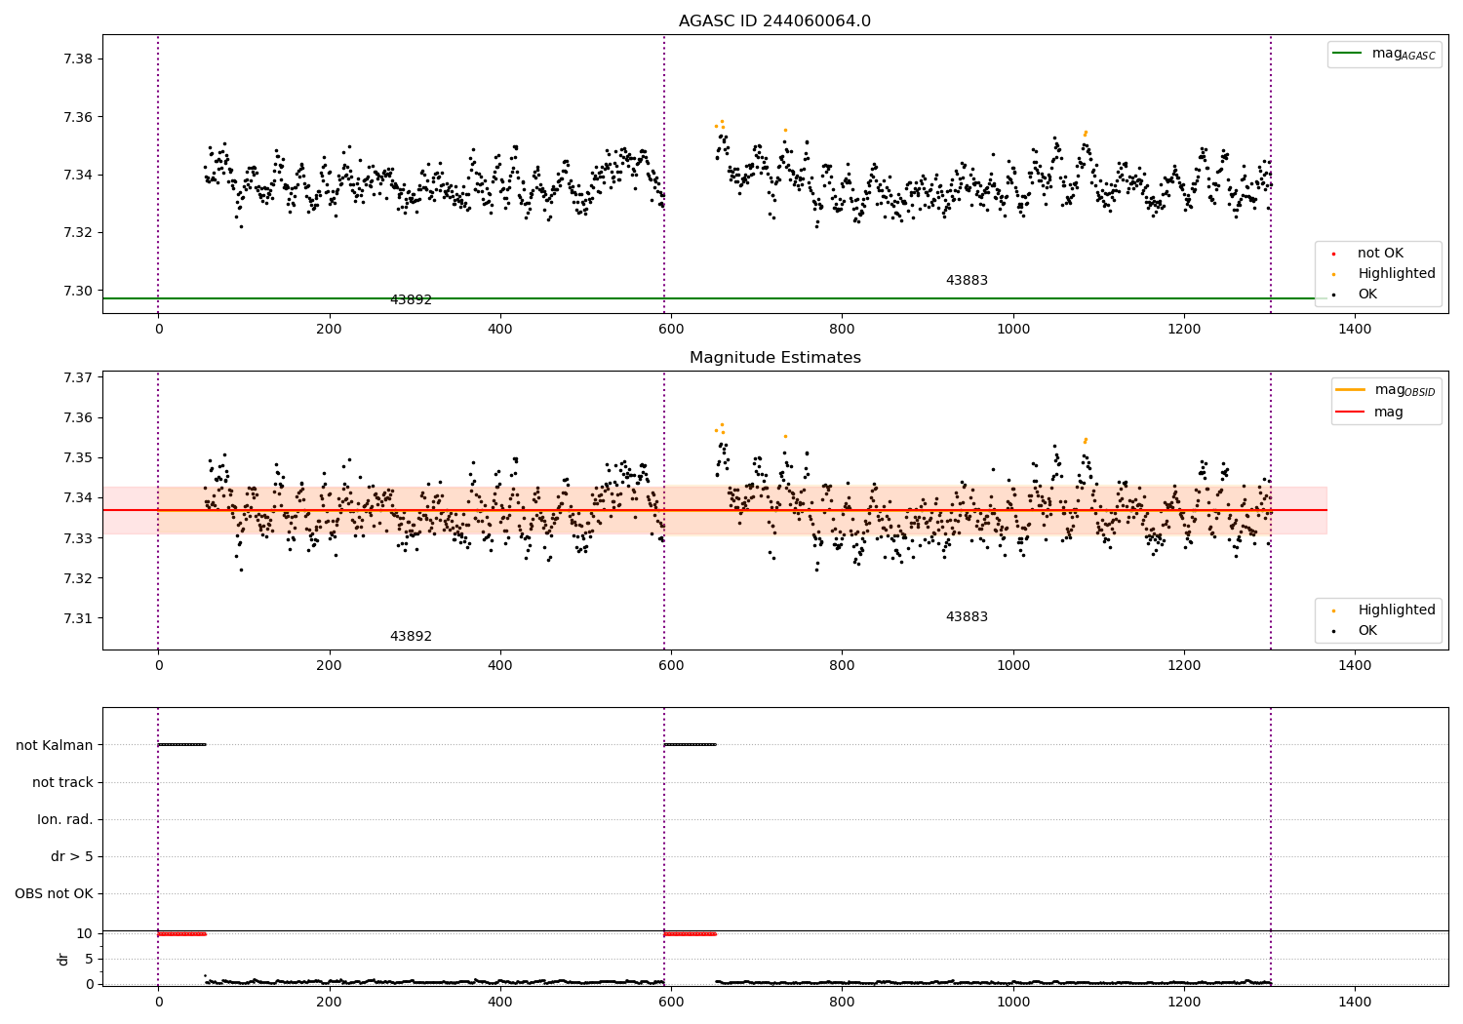Click the red dot marker beside 'not OK'
1463x1024 pixels.
click(x=1333, y=254)
